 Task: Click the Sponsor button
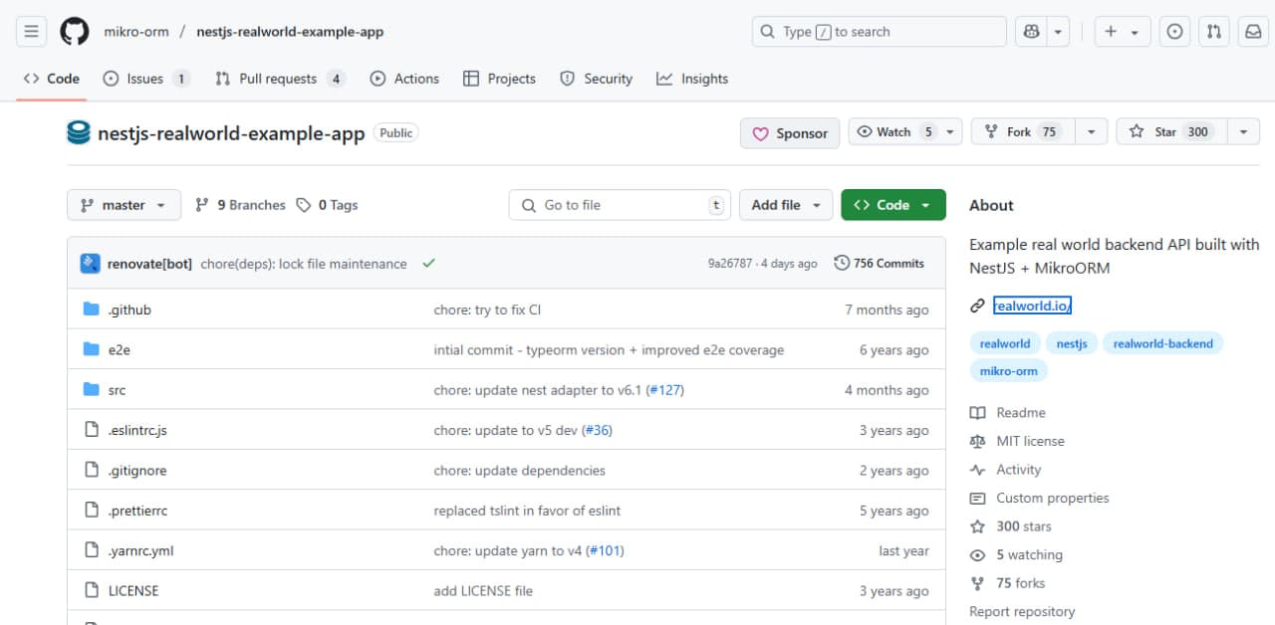click(x=790, y=133)
